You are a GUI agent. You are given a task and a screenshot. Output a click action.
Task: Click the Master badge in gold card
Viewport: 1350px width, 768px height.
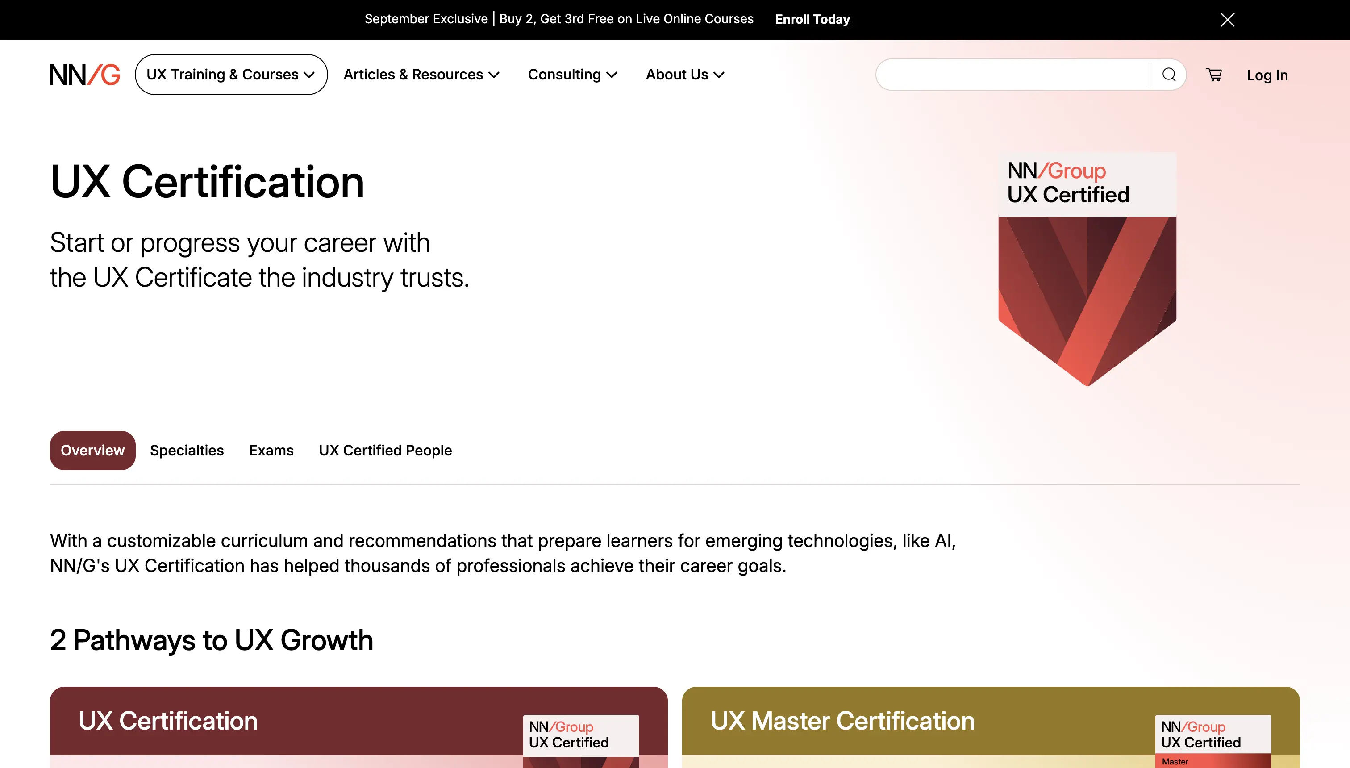[x=1213, y=741]
